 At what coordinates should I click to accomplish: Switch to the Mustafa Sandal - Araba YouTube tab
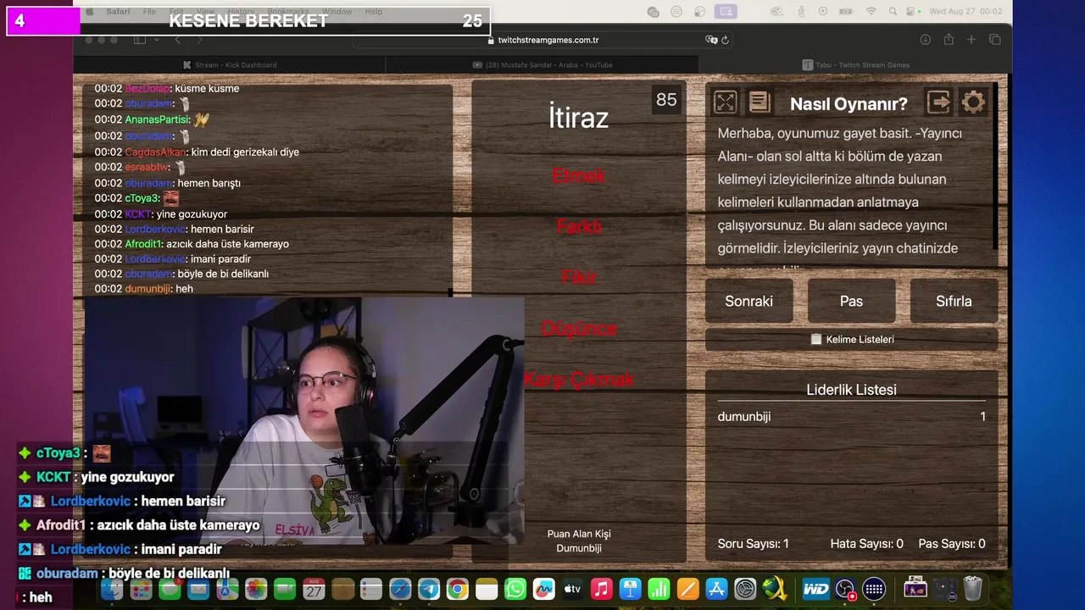coord(542,64)
